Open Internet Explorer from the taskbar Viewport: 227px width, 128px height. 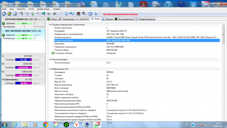pos(15,125)
